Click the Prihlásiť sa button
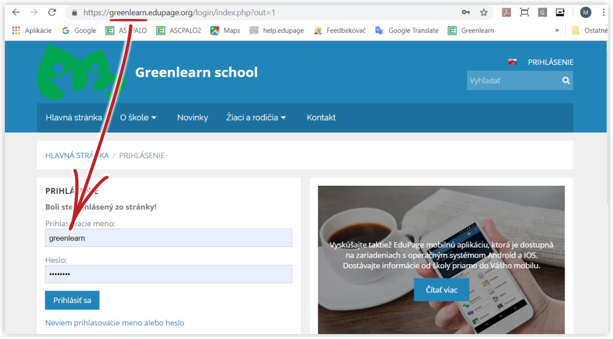 point(72,300)
